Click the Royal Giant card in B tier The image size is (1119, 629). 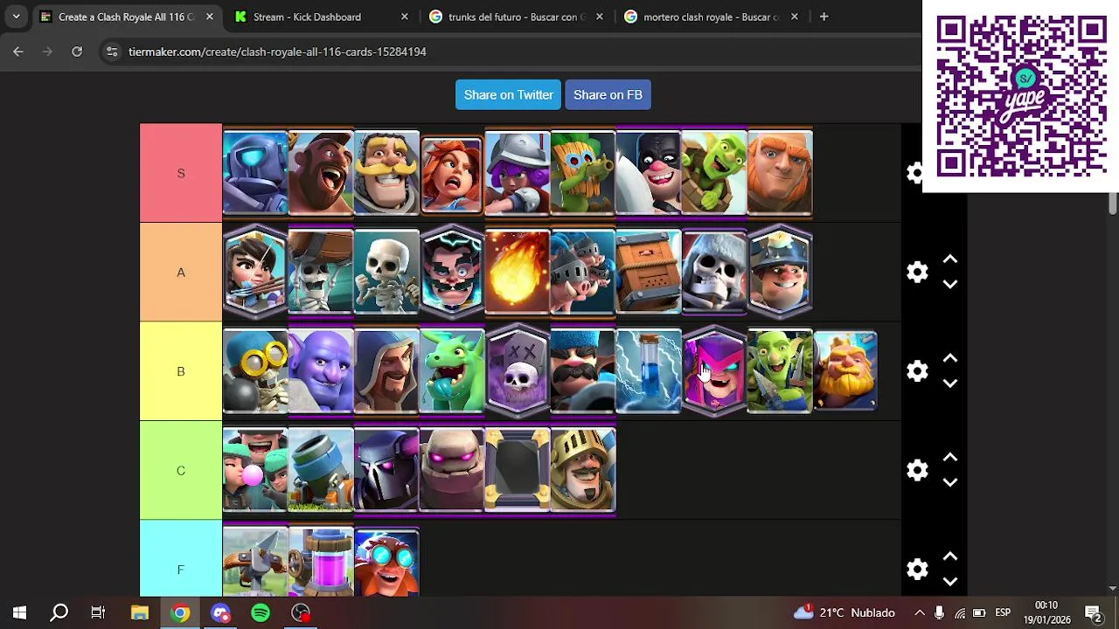tap(845, 371)
